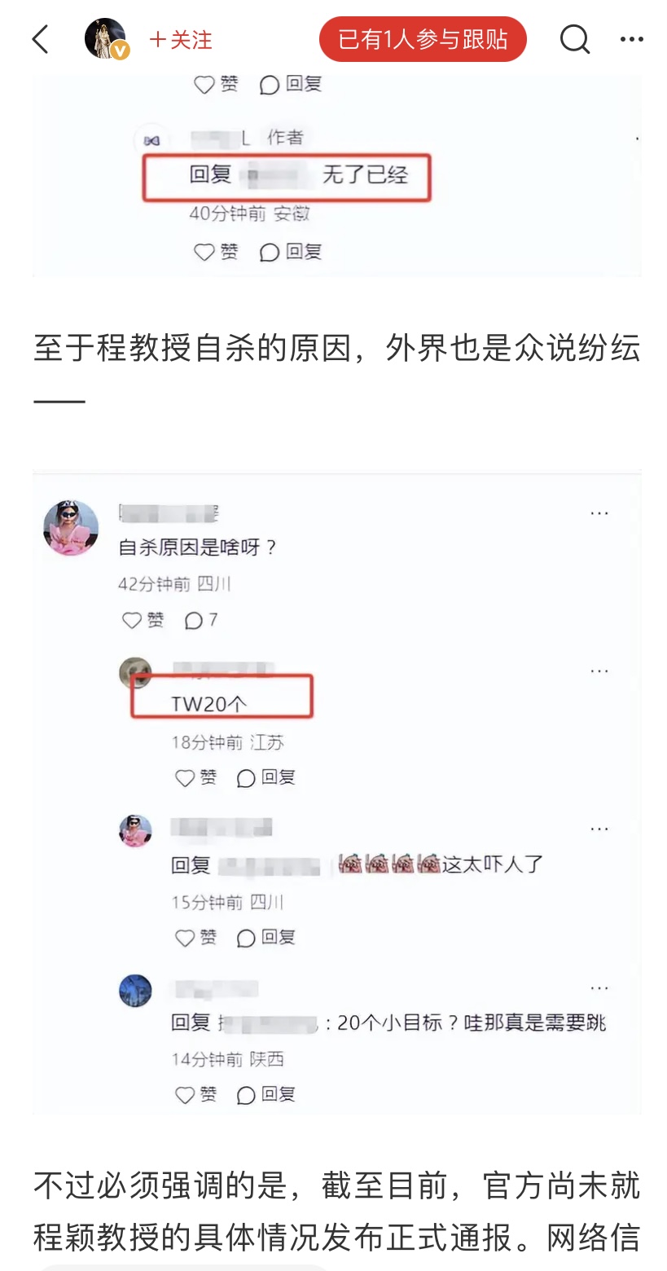Like the 自杀原因是啥呀 comment
The image size is (667, 1271).
click(x=143, y=621)
